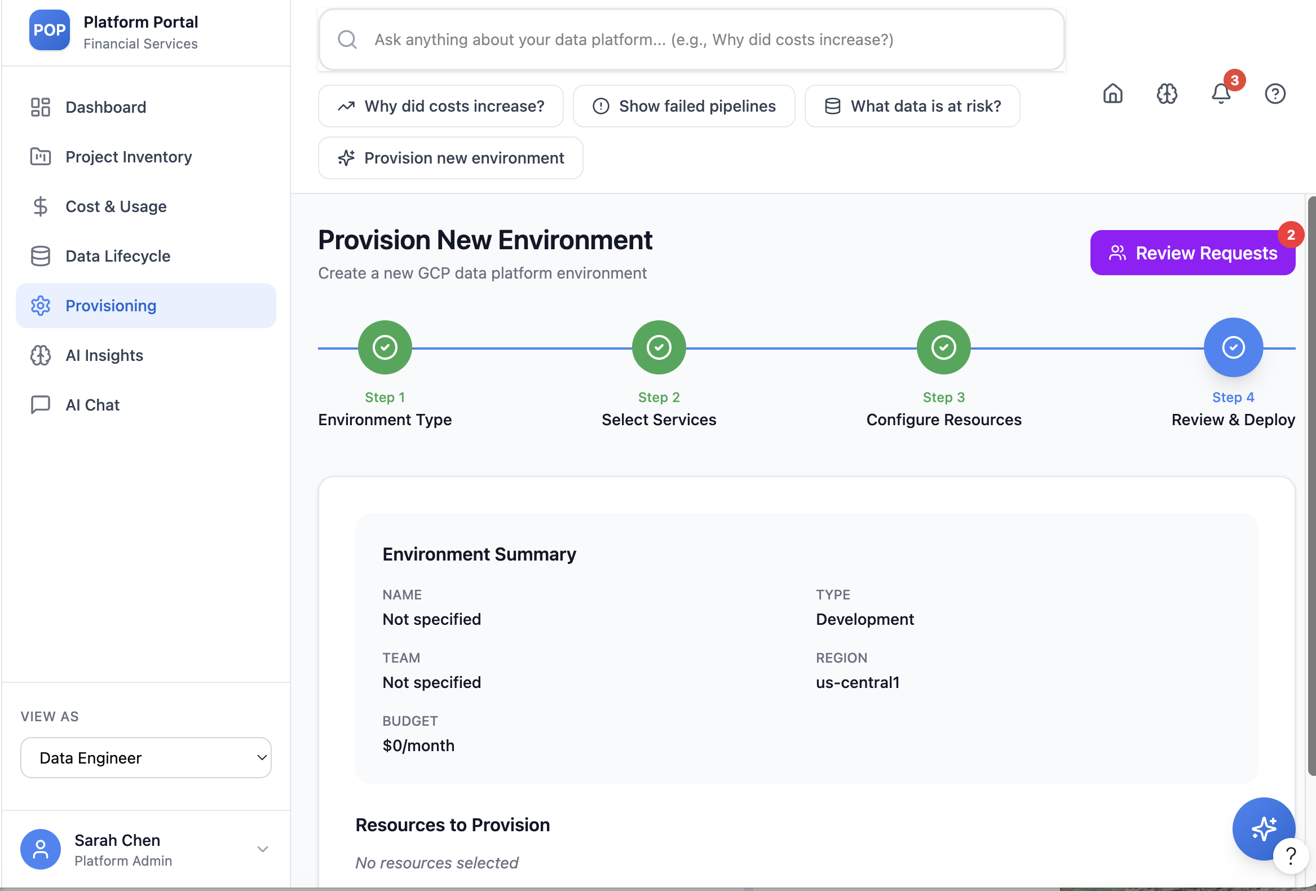
Task: Click the POP Platform Portal logo
Action: (49, 30)
